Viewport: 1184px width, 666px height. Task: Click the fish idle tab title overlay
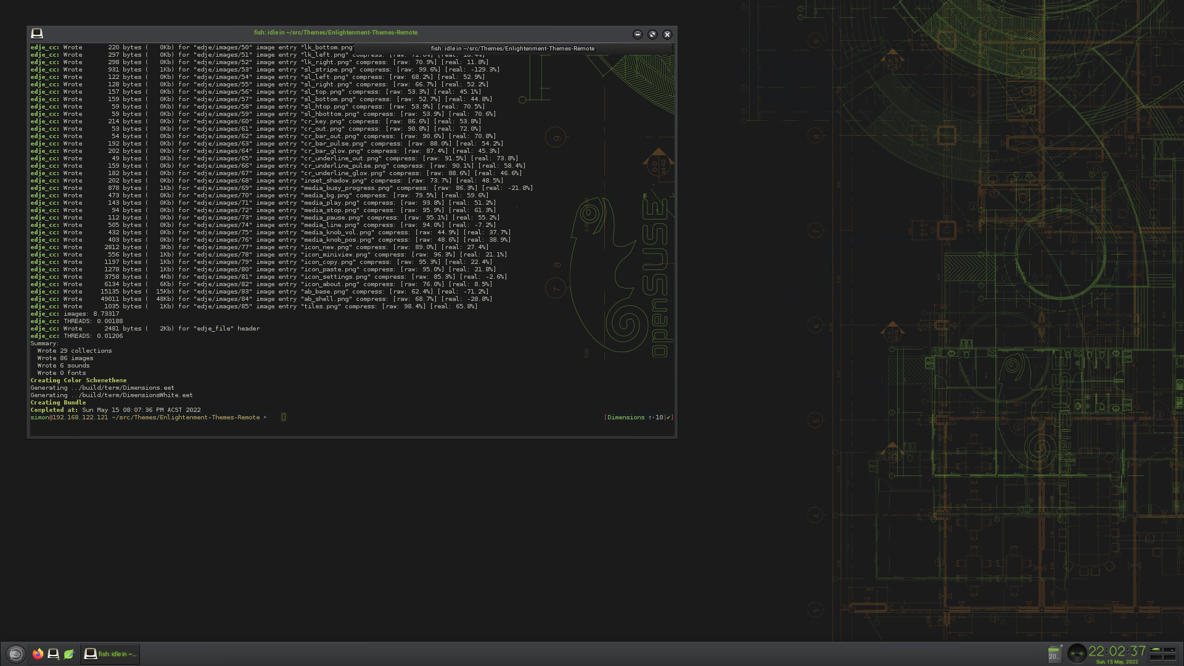(512, 48)
